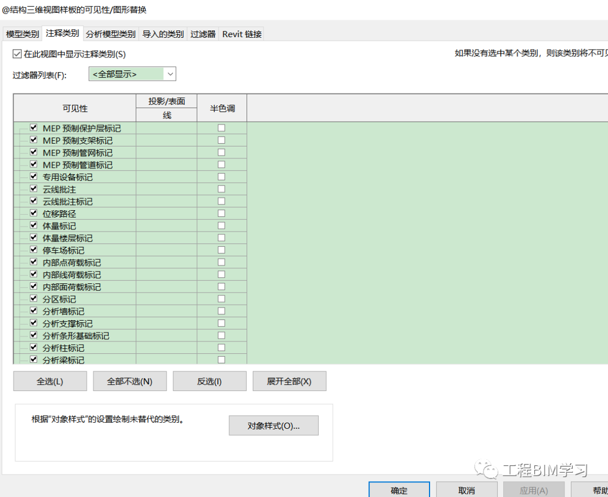Enable 半色调 for MEP 预制支架标记
608x497 pixels.
221,140
